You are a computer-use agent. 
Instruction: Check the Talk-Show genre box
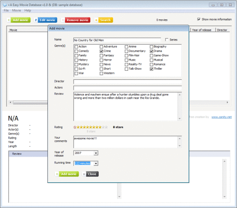[126, 69]
